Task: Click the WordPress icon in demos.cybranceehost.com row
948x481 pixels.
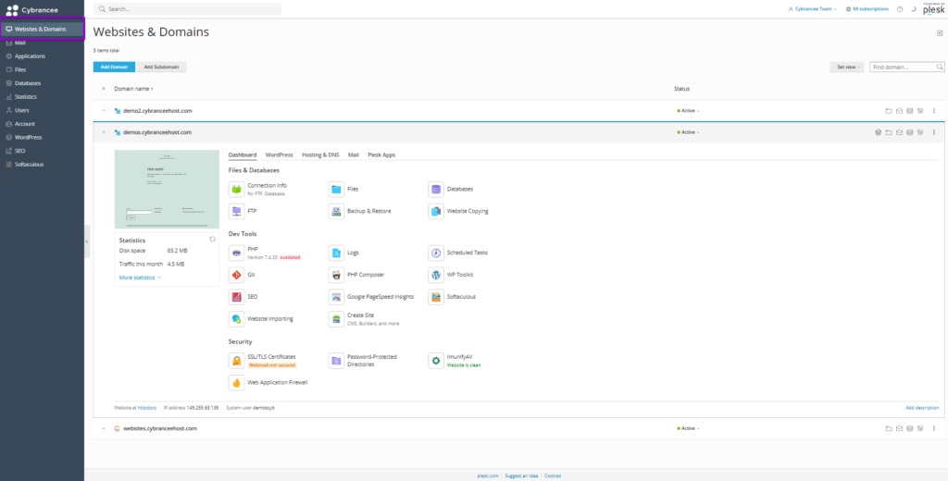Action: tap(878, 132)
